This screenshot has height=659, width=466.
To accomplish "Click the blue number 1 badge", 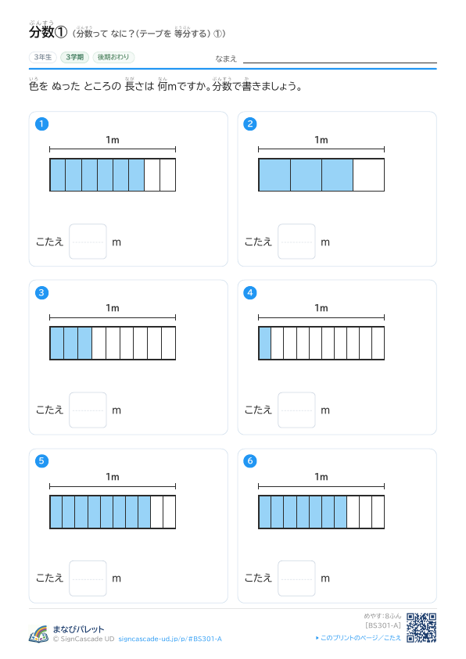I will pyautogui.click(x=41, y=124).
